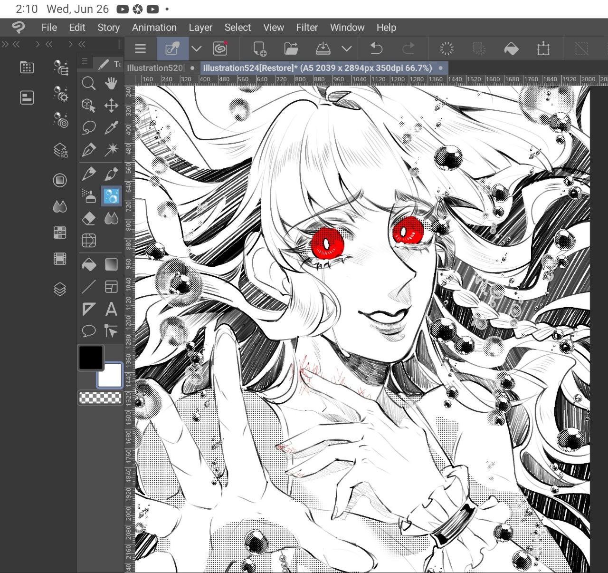Open the Quick Access folder-grid icon

pos(27,68)
